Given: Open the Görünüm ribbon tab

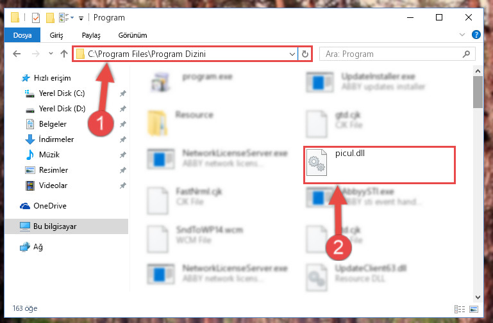Looking at the screenshot, I should click(133, 35).
